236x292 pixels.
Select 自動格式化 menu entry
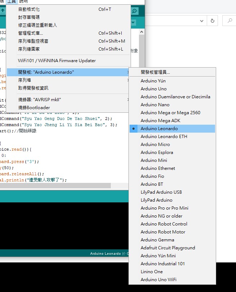68,9
